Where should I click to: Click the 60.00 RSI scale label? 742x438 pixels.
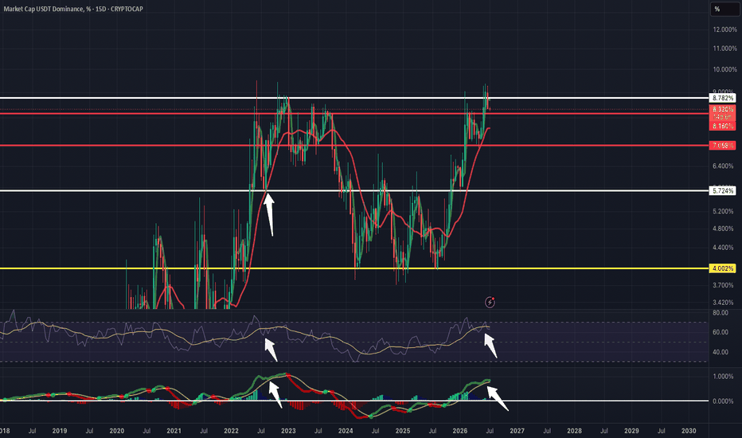[x=721, y=332]
